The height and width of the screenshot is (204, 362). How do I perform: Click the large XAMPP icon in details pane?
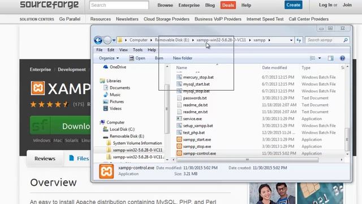(x=106, y=171)
